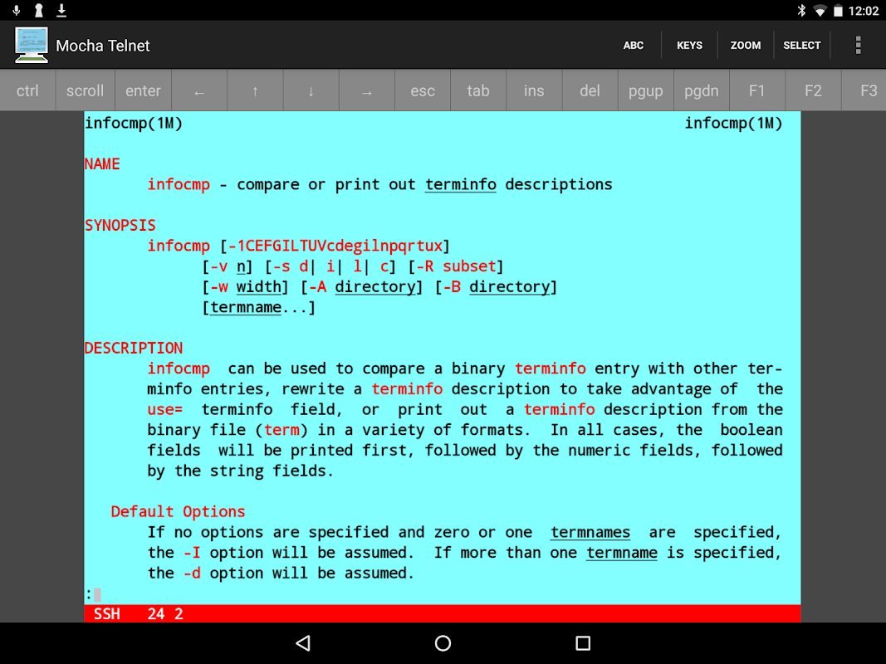Tap the left arrow key

coord(199,91)
